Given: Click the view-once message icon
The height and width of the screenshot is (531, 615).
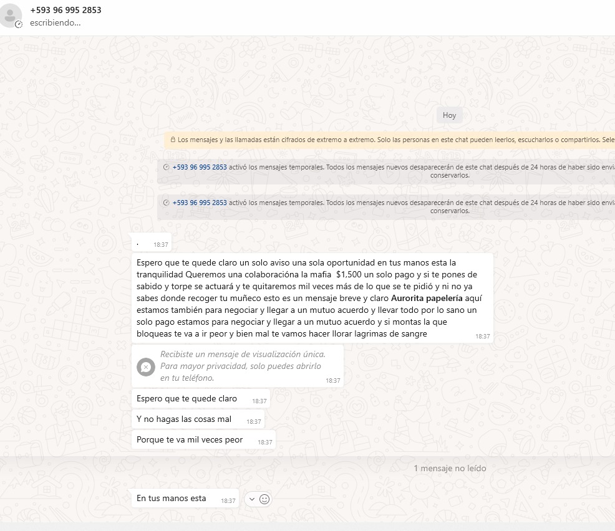Looking at the screenshot, I should pyautogui.click(x=146, y=367).
